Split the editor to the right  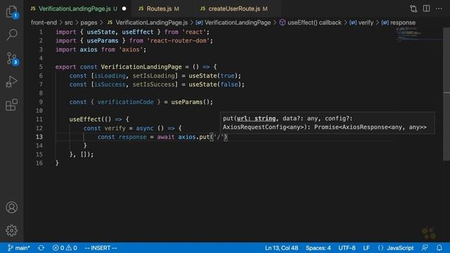click(x=427, y=8)
